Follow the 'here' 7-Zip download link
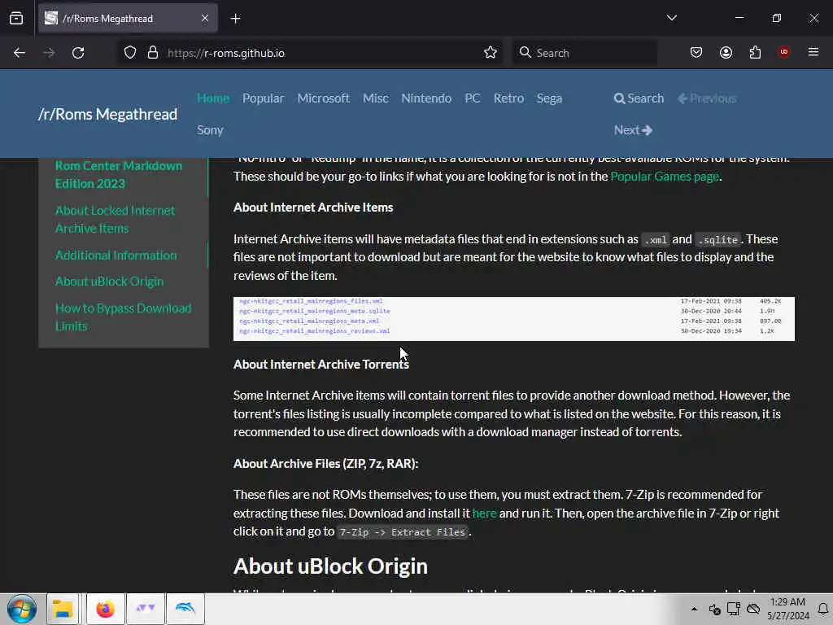 click(x=485, y=513)
